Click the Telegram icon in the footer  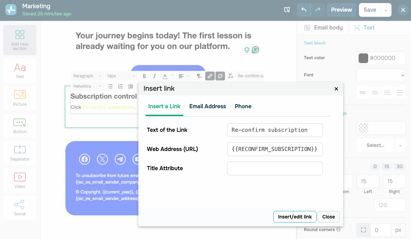click(x=120, y=159)
